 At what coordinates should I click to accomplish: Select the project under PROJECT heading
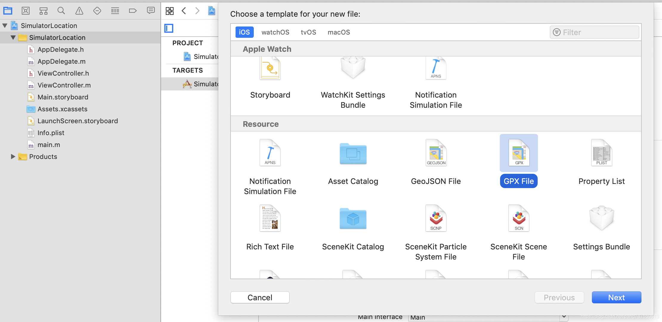pos(201,57)
